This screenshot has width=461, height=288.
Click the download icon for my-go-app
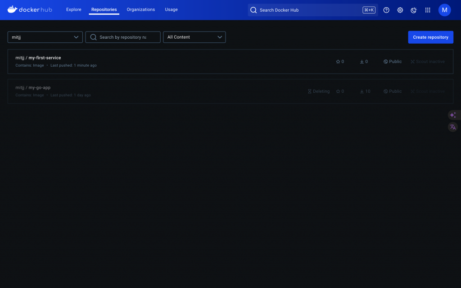point(362,91)
